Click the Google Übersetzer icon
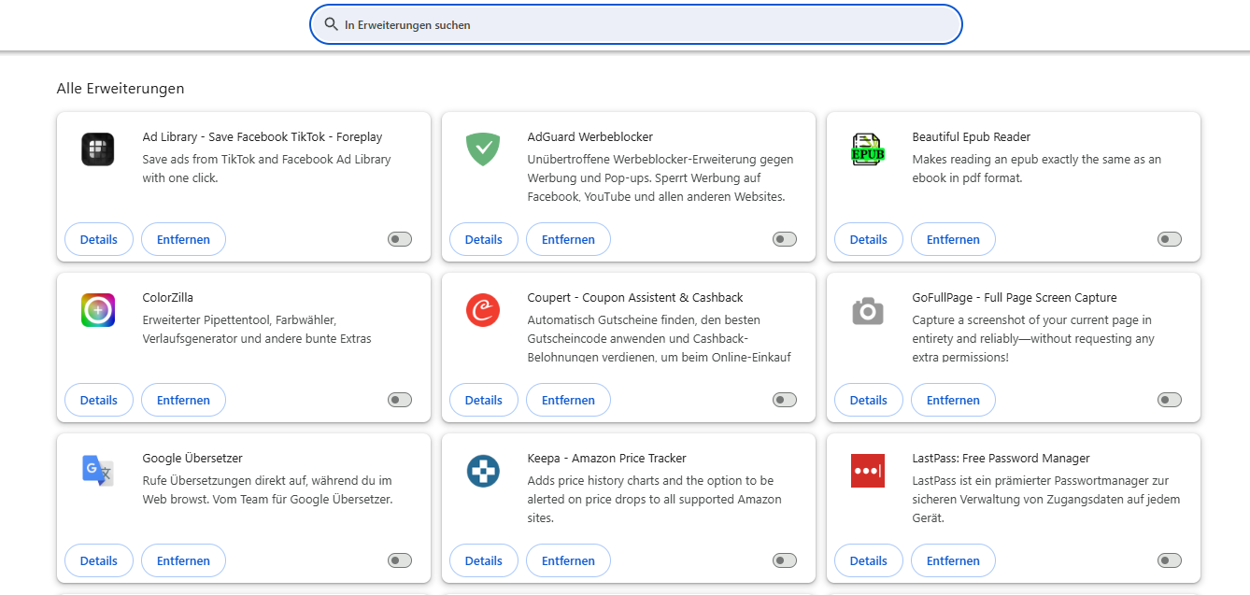 click(98, 471)
